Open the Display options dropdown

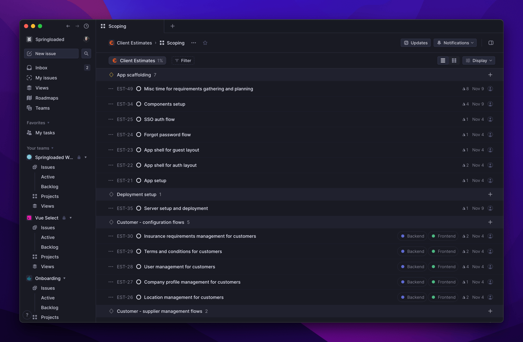[479, 61]
